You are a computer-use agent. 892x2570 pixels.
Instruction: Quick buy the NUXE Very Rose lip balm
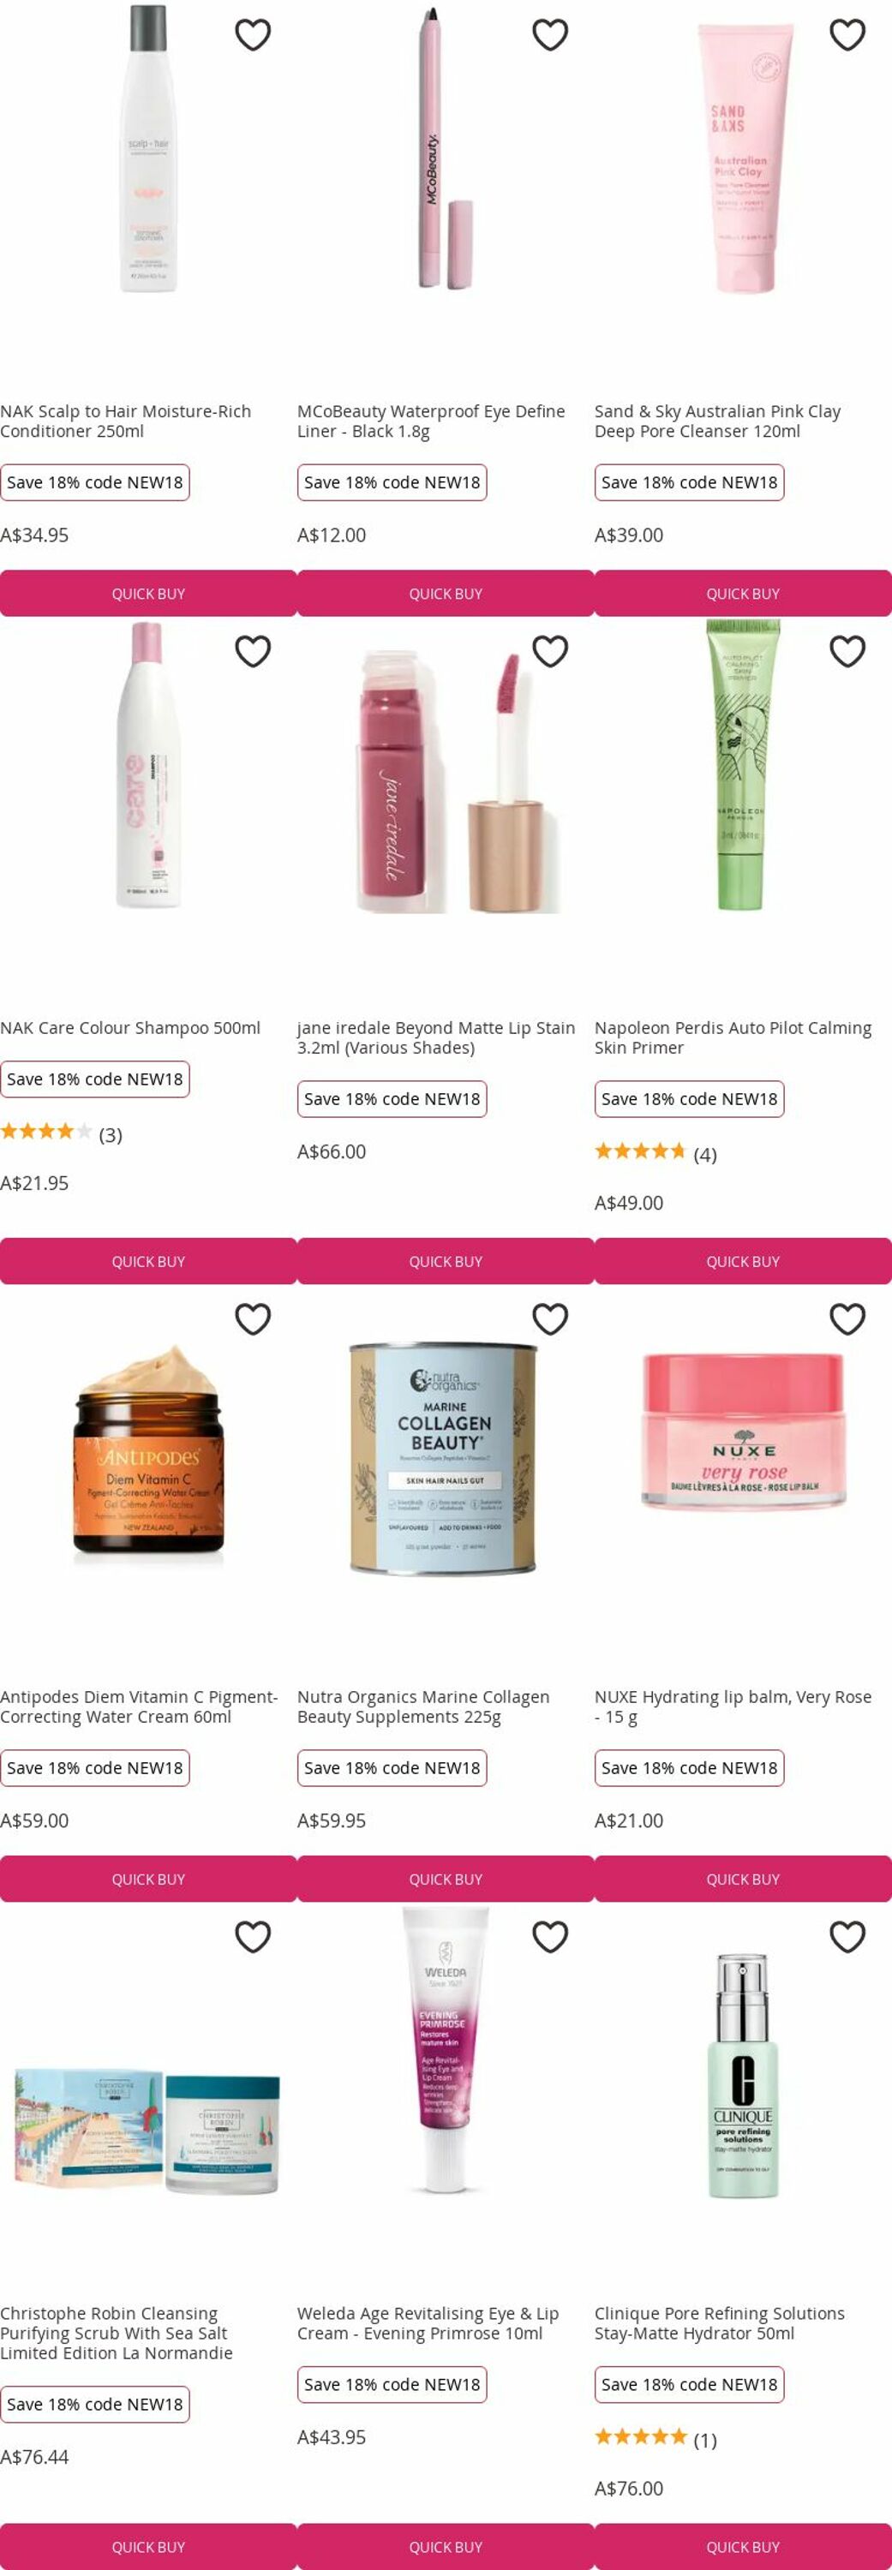coord(744,1879)
